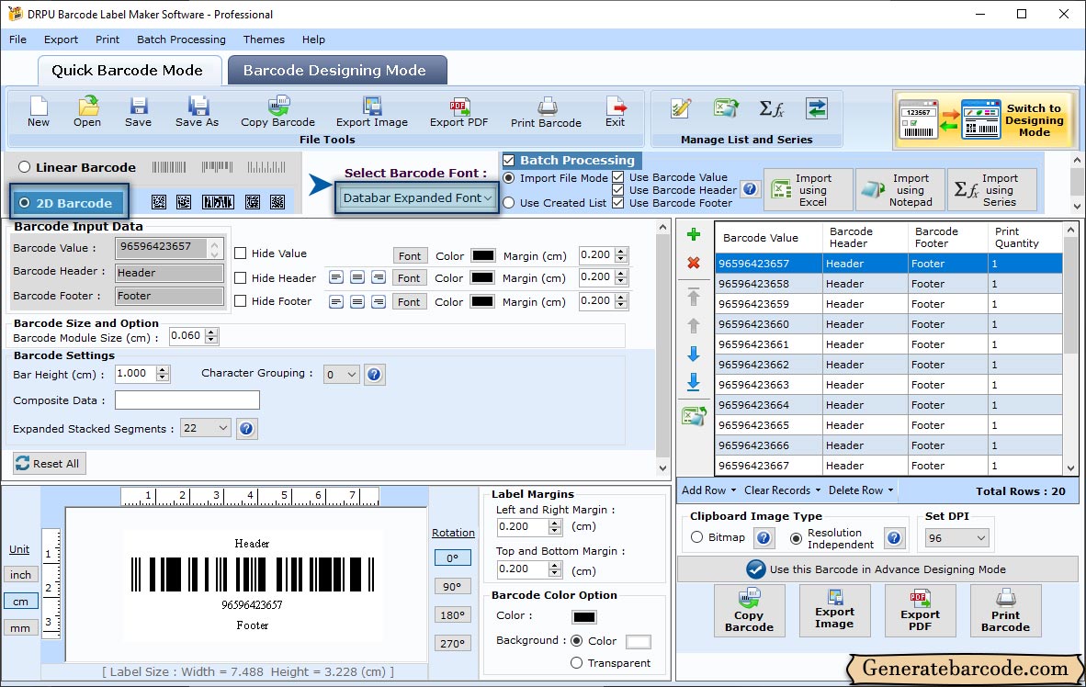Expand the Clear Records dropdown

pyautogui.click(x=783, y=490)
